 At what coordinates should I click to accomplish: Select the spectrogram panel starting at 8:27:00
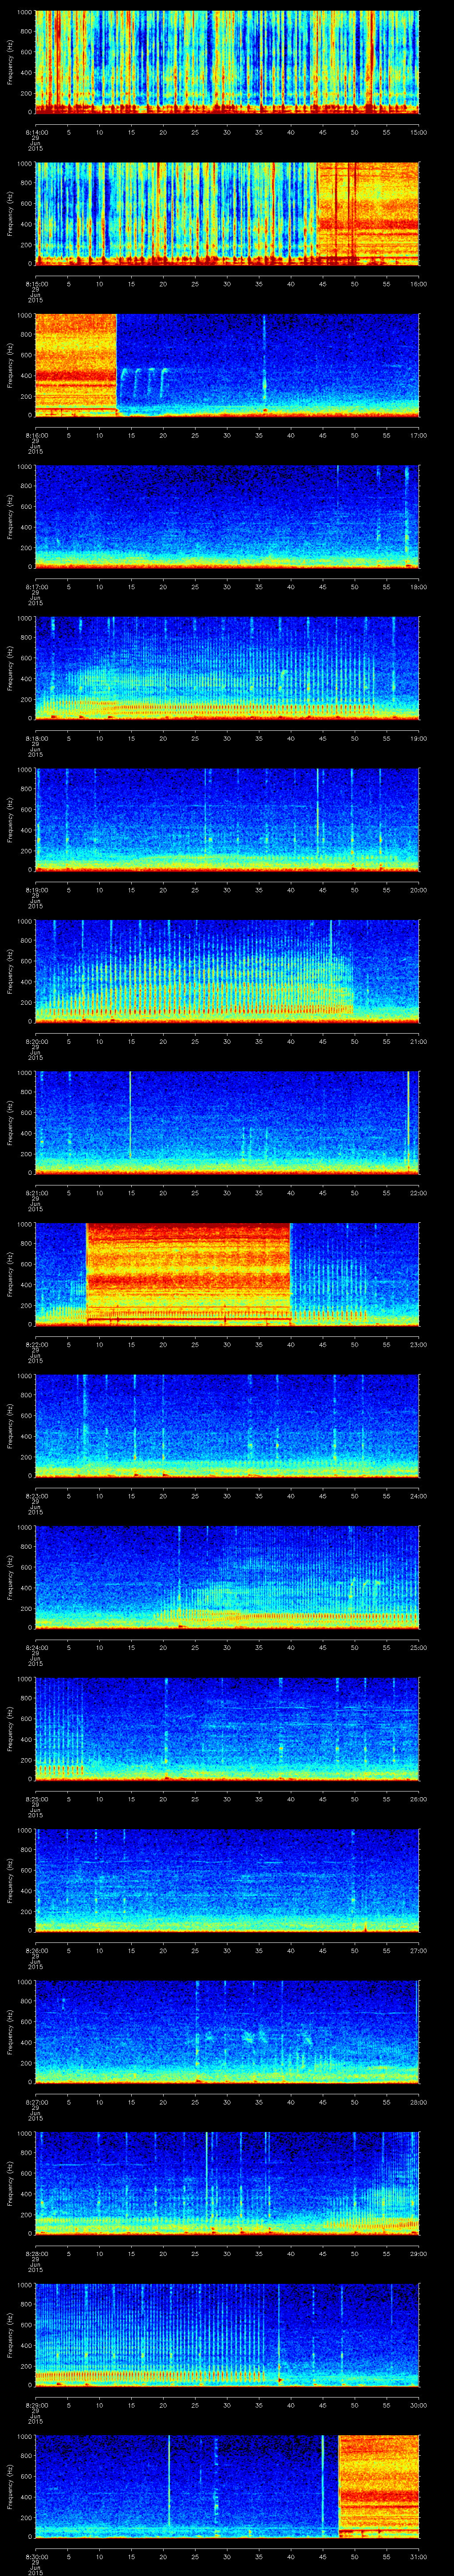(x=227, y=2032)
